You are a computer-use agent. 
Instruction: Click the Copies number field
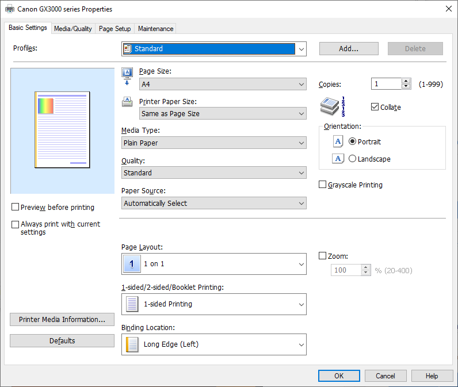pos(387,84)
